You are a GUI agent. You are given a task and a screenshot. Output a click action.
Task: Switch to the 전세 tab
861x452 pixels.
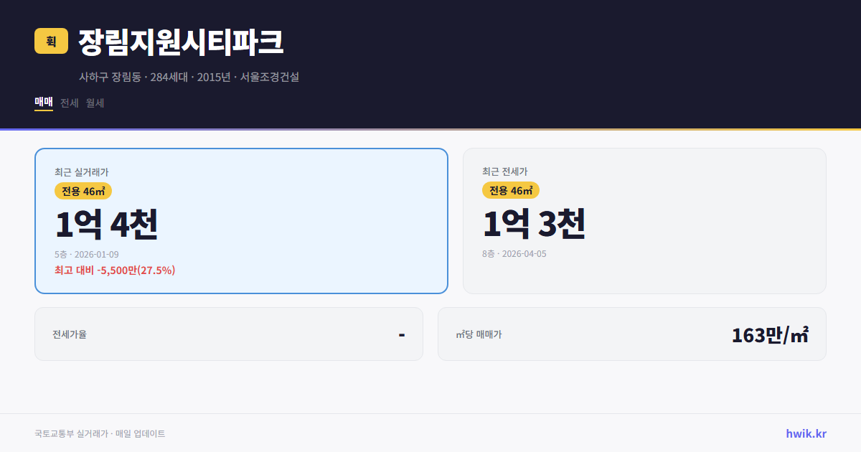click(x=69, y=103)
